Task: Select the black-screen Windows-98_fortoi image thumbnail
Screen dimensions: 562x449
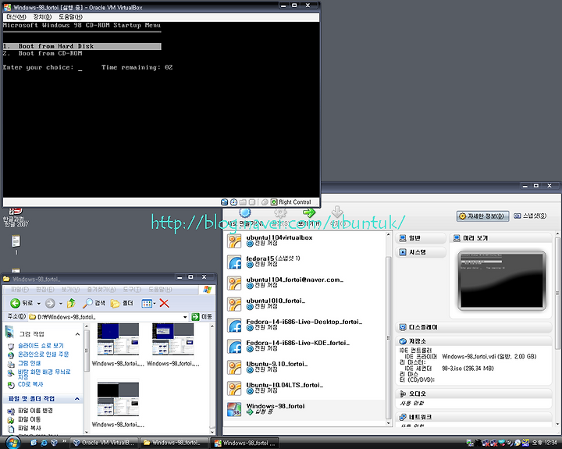Action: click(118, 399)
